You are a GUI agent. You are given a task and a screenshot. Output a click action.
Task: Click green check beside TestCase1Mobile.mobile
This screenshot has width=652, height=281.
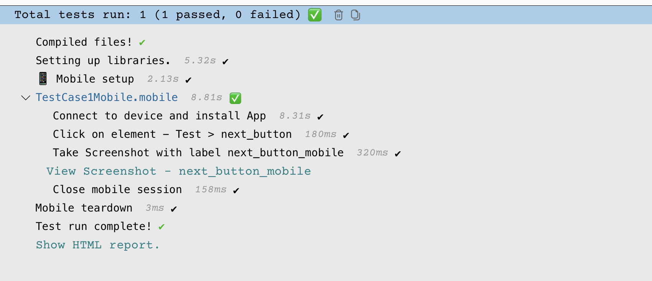coord(235,98)
